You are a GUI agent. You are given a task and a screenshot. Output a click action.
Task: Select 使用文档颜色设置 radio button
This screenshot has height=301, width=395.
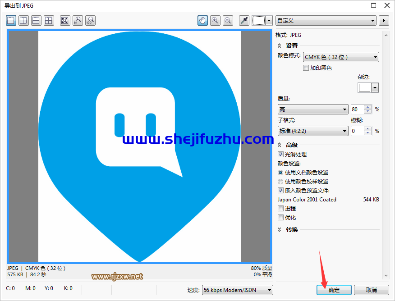[280, 173]
